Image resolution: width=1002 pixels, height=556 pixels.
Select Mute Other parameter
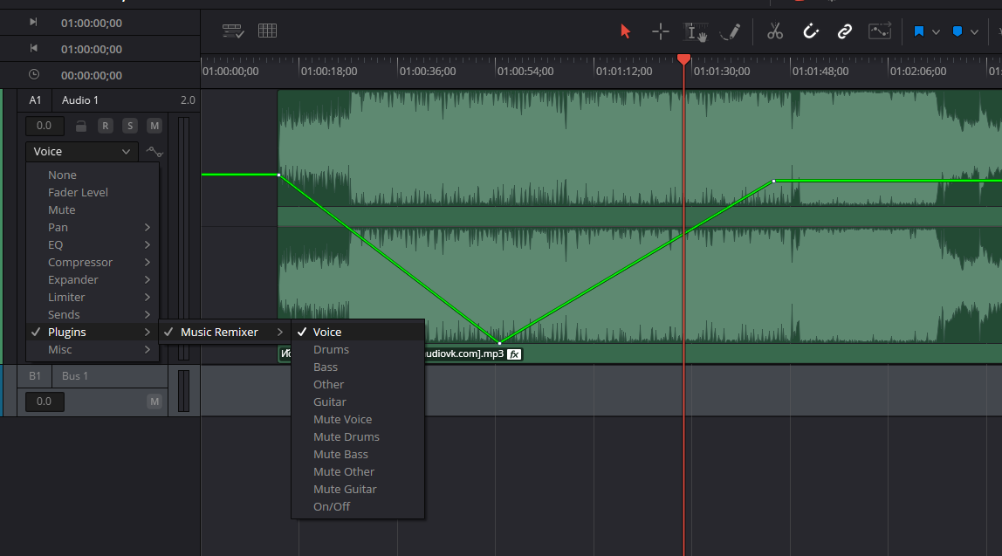point(358,471)
